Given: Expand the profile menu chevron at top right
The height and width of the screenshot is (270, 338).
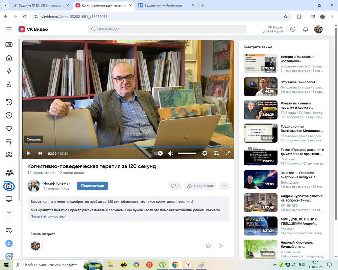Looking at the screenshot, I should (x=326, y=29).
